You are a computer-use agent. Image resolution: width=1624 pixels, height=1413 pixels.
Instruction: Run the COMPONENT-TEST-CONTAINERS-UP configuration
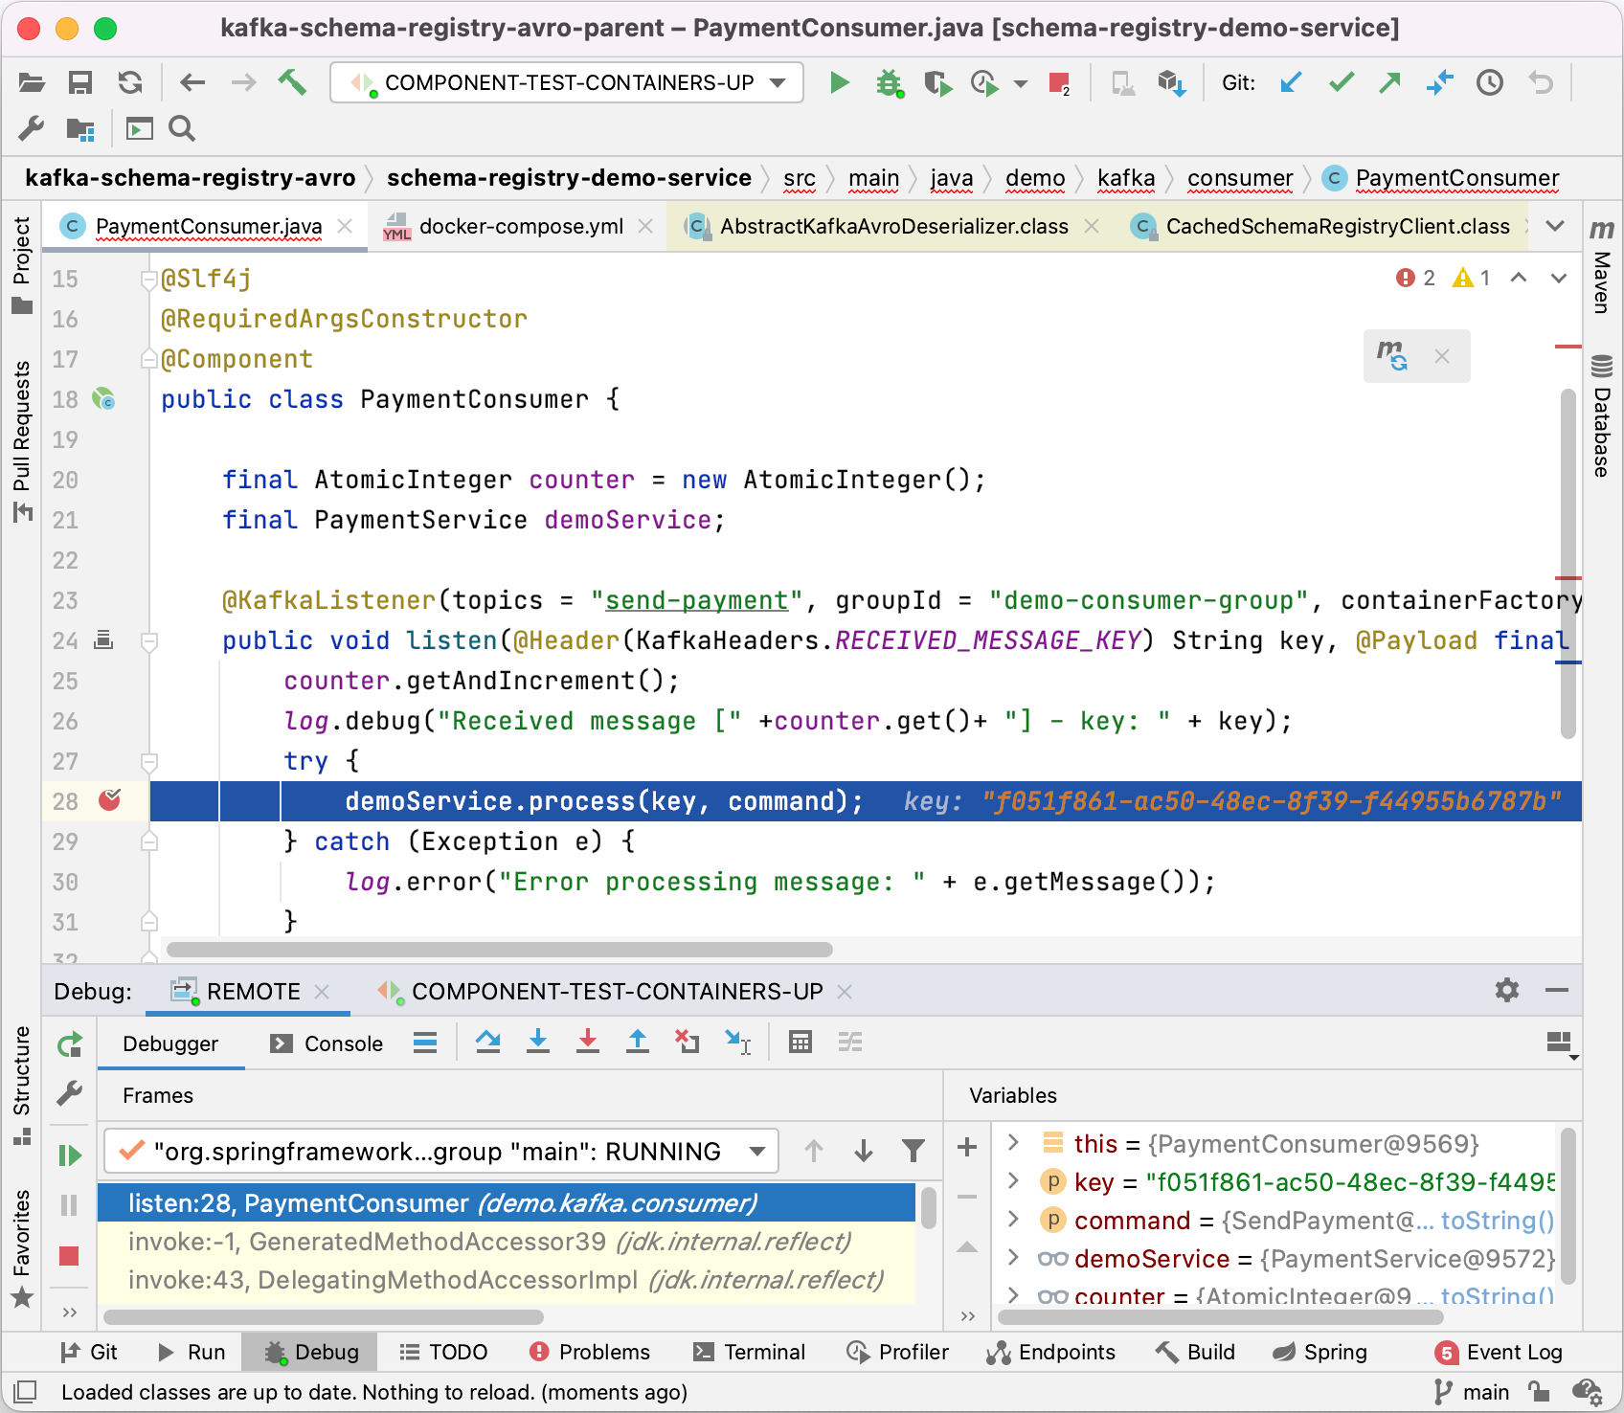click(x=840, y=83)
